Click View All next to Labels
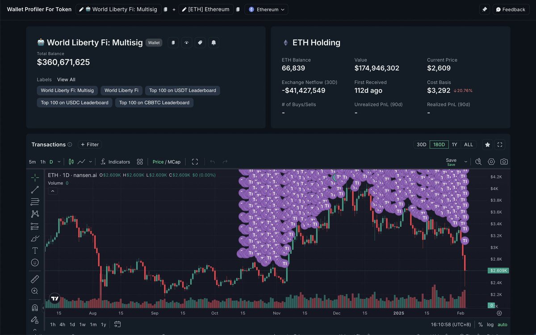This screenshot has width=536, height=335. 66,80
